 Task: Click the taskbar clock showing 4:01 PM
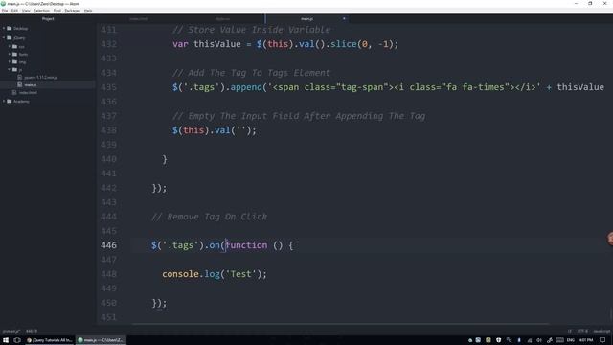tap(585, 340)
